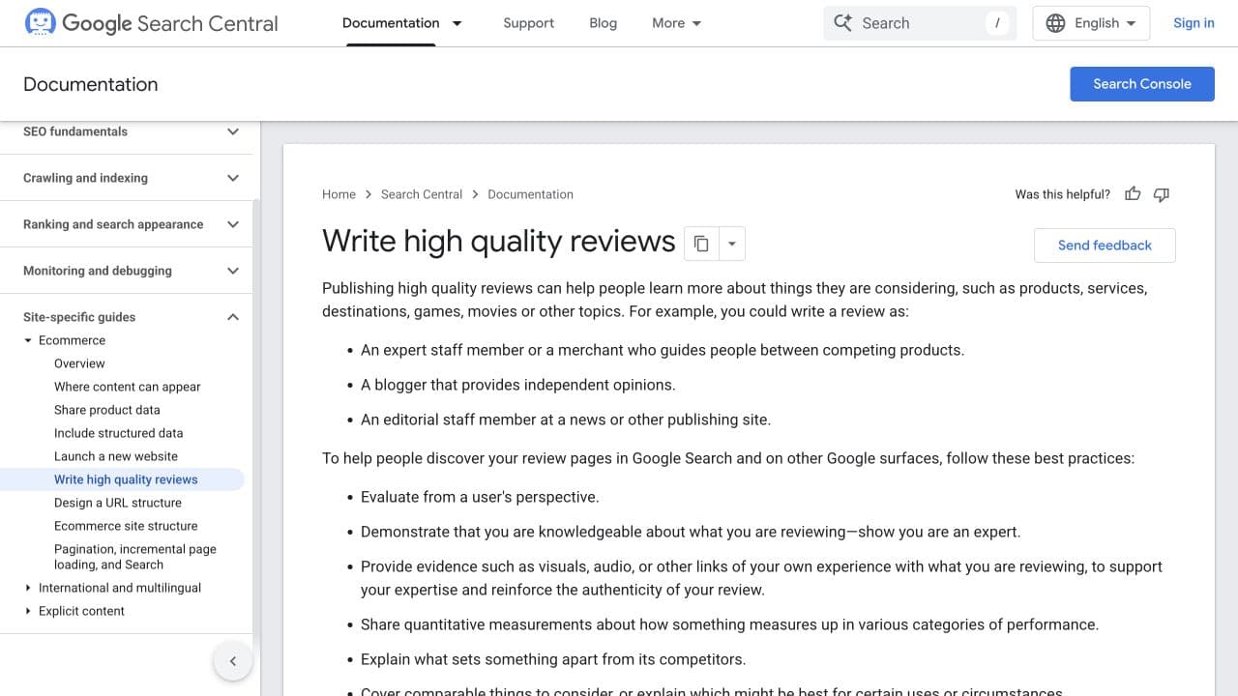Open the Support tab

point(528,23)
